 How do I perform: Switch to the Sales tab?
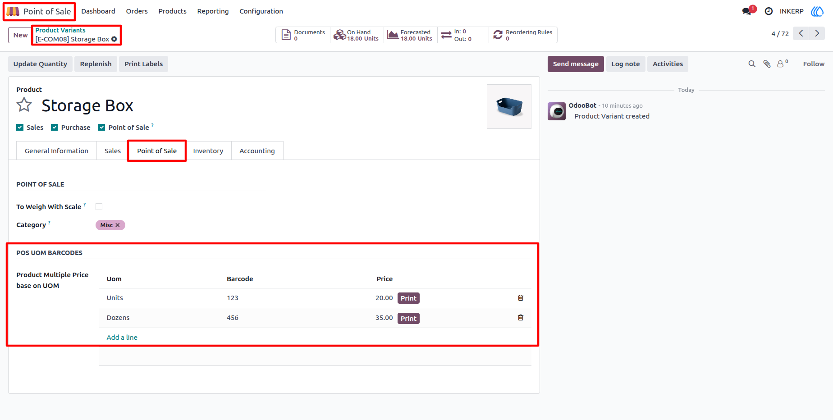pos(113,151)
